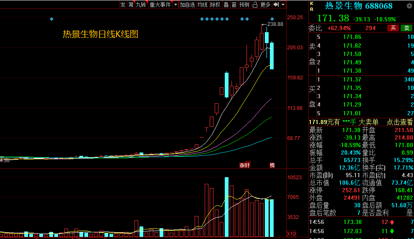Click the current price 171.38 in header

(x=333, y=18)
